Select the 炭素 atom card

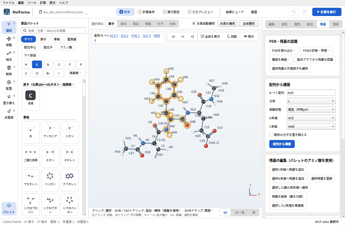[x=31, y=99]
